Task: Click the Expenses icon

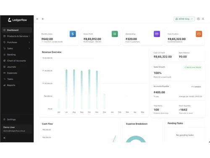Action: click(x=4, y=73)
